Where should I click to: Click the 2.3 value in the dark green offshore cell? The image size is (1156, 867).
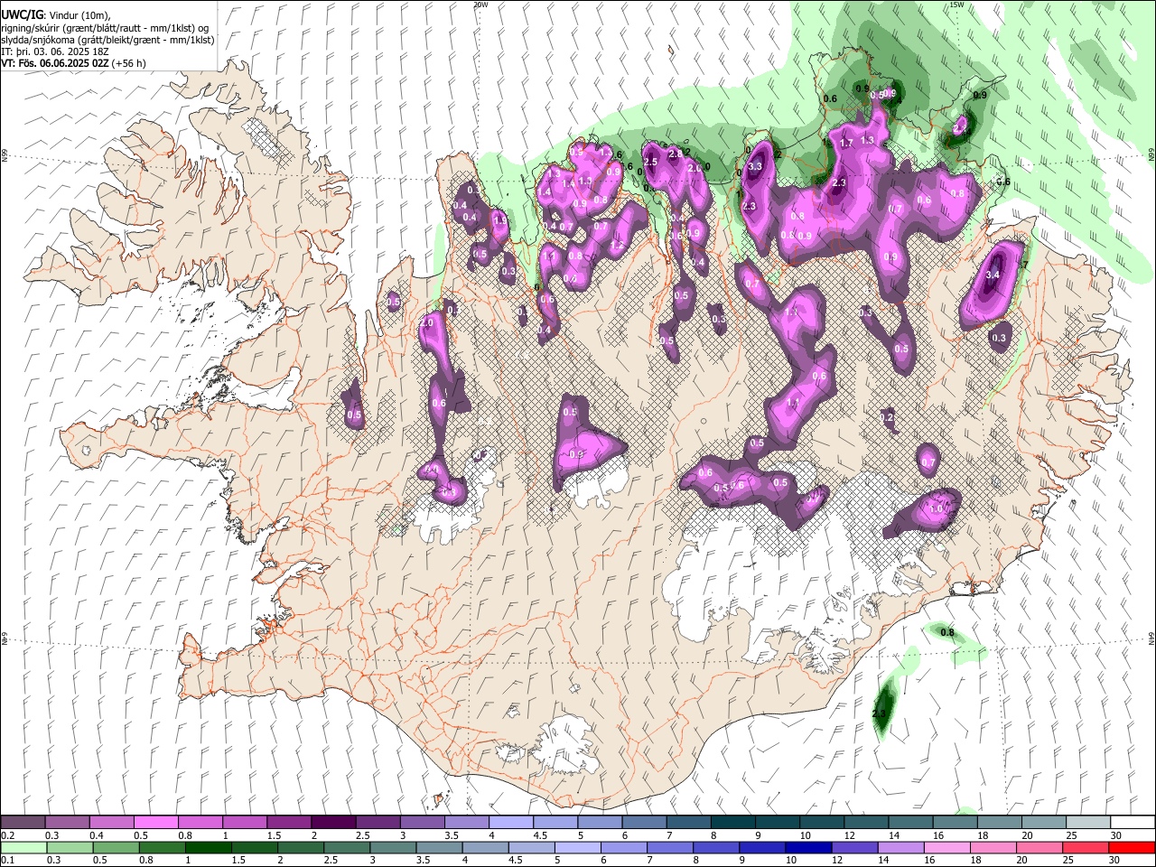pos(880,713)
